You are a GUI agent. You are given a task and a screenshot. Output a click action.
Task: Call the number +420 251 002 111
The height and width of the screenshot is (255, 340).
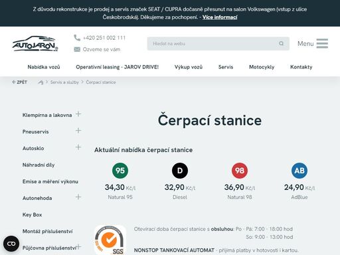pyautogui.click(x=104, y=38)
